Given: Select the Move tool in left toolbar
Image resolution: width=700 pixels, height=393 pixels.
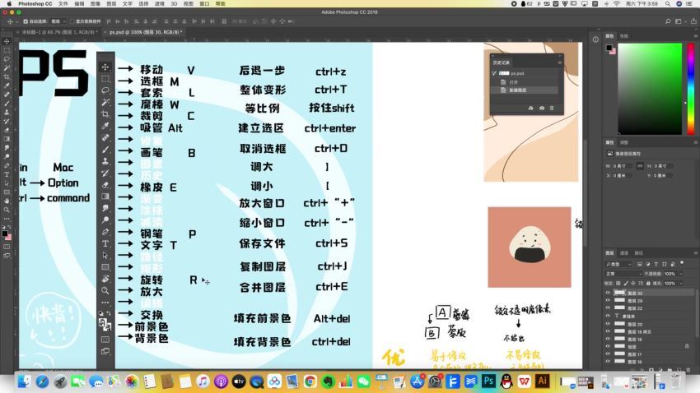Looking at the screenshot, I should tap(7, 41).
